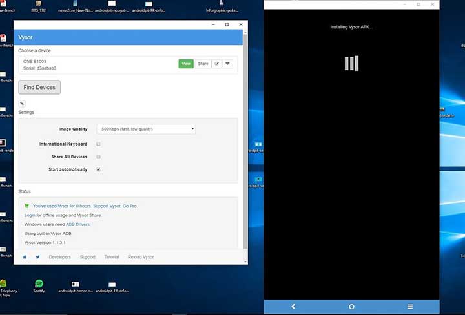
Task: Open the Image Quality dropdown
Action: tap(146, 129)
